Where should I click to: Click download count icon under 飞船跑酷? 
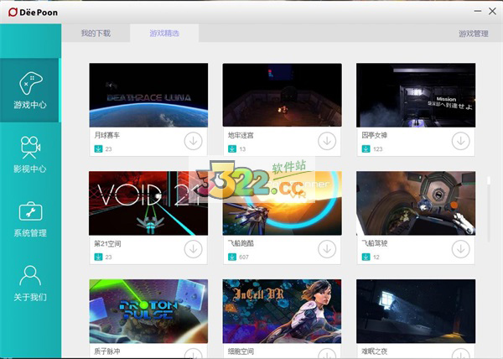pos(232,257)
